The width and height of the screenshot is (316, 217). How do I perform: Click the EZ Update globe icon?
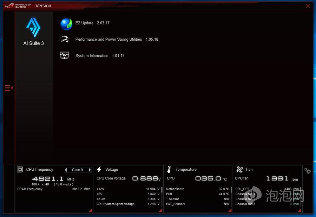click(x=66, y=24)
